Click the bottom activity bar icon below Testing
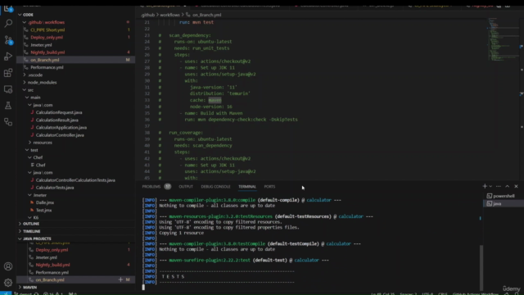The height and width of the screenshot is (295, 524). pyautogui.click(x=8, y=122)
